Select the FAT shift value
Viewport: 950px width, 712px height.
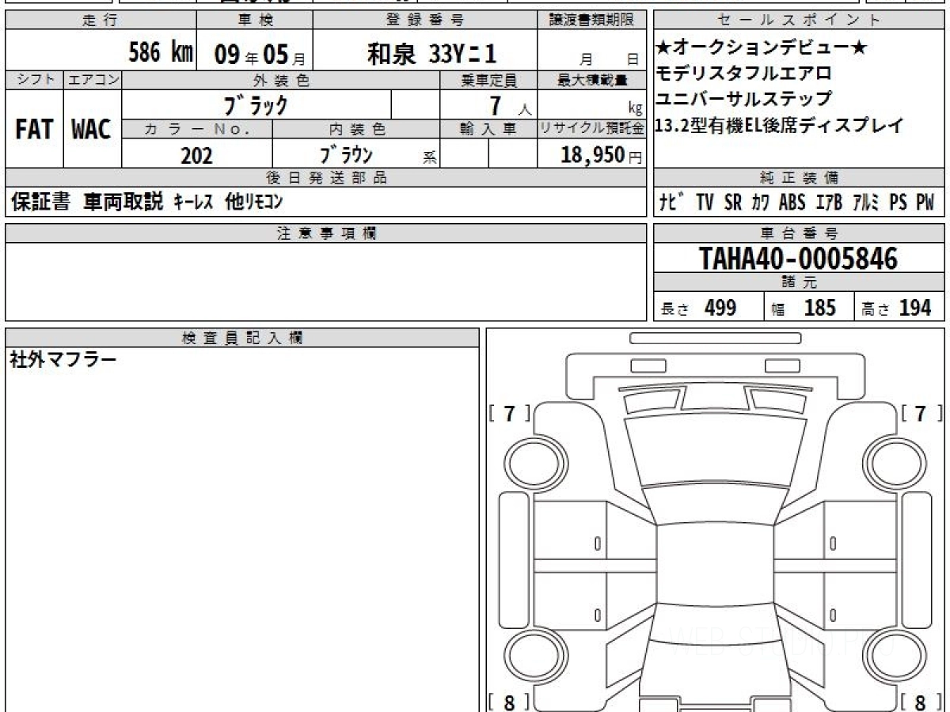[x=34, y=130]
